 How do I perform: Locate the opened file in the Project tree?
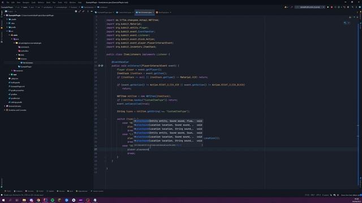(76, 11)
